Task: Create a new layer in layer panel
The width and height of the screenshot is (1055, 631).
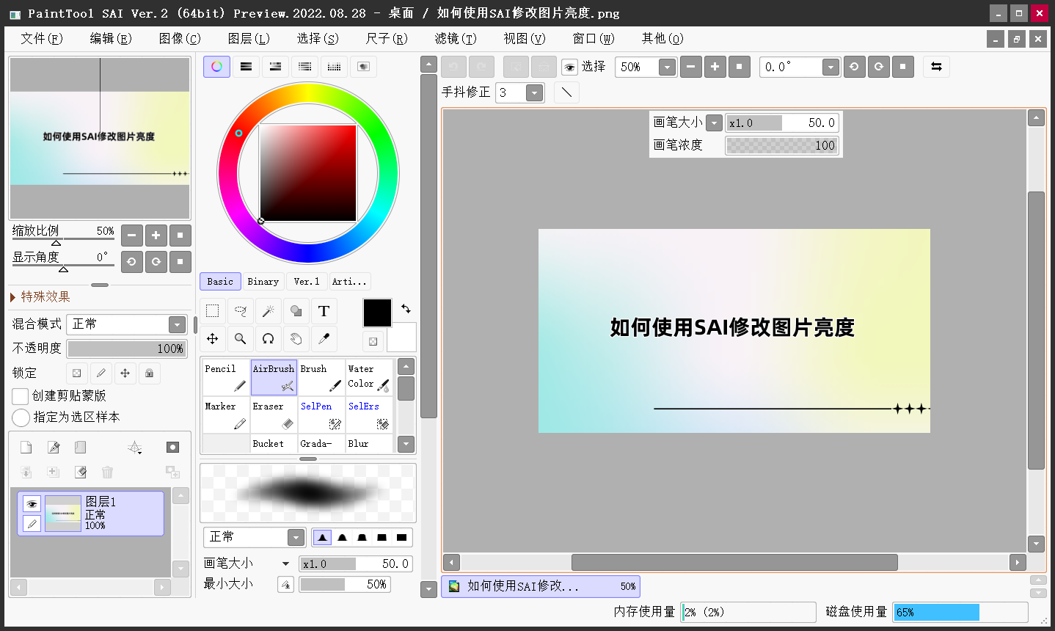Action: (26, 448)
